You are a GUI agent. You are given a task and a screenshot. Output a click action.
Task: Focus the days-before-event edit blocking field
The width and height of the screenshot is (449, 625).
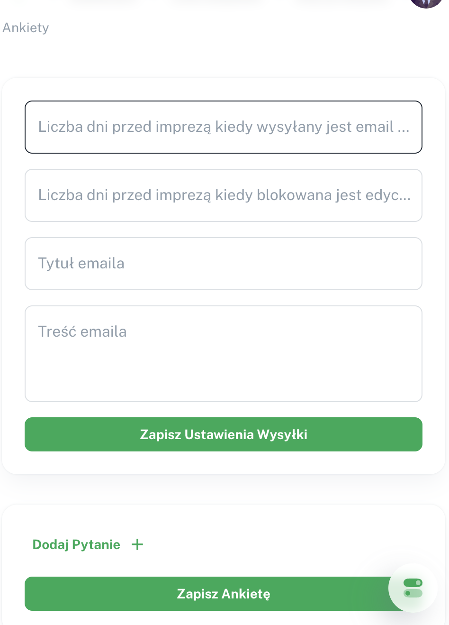[224, 195]
